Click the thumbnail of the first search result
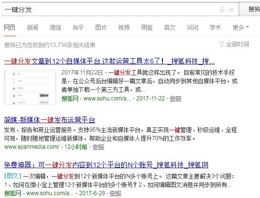This screenshot has width=260, height=198. click(30, 87)
